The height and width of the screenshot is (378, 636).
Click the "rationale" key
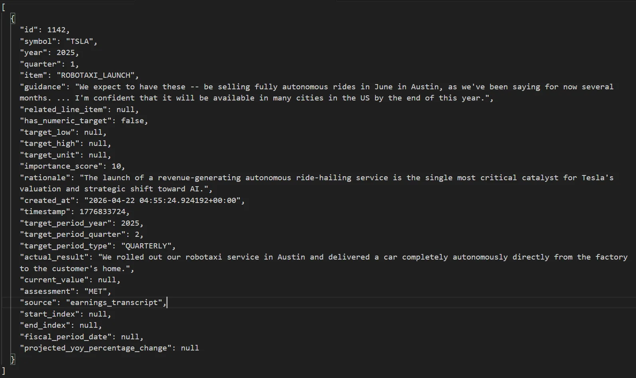[x=45, y=178]
